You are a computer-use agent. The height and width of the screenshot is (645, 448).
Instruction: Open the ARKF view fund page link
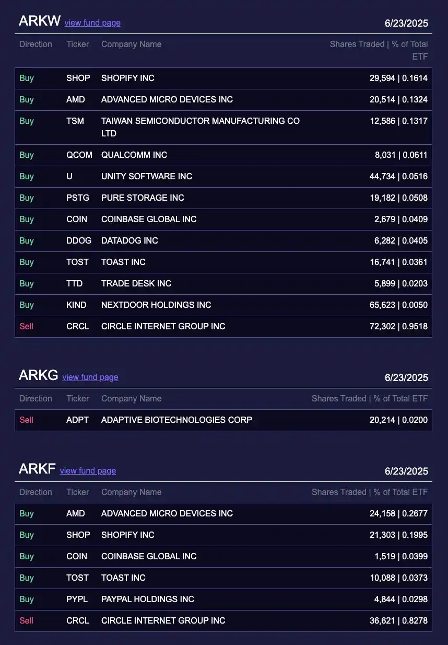click(x=88, y=471)
